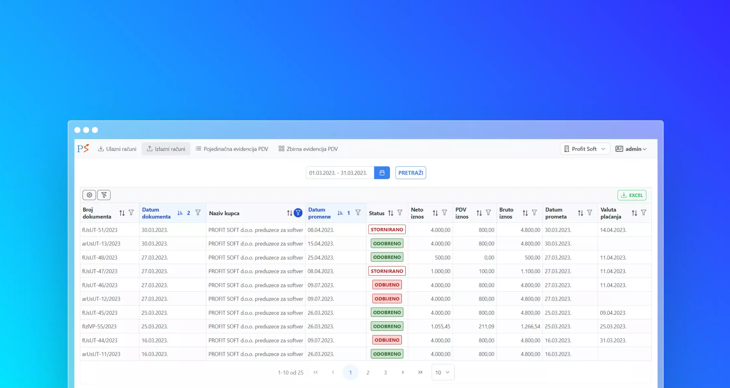
Task: Open the calendar date picker
Action: point(382,173)
